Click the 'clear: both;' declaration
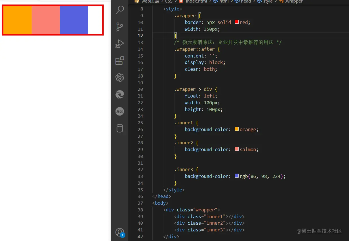Screen dimensions: 349x241 tap(201, 69)
